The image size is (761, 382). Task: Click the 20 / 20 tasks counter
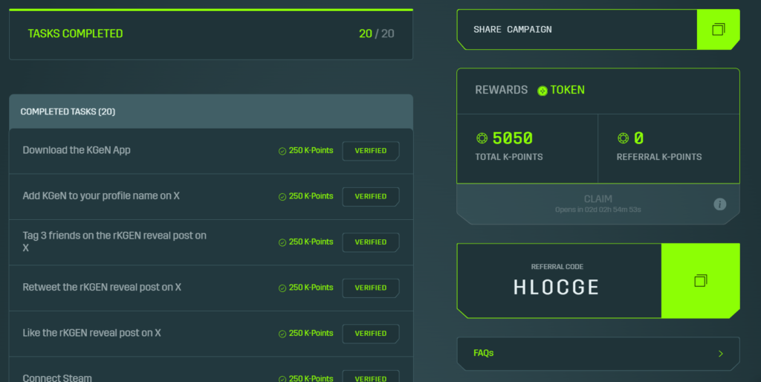[x=377, y=33]
